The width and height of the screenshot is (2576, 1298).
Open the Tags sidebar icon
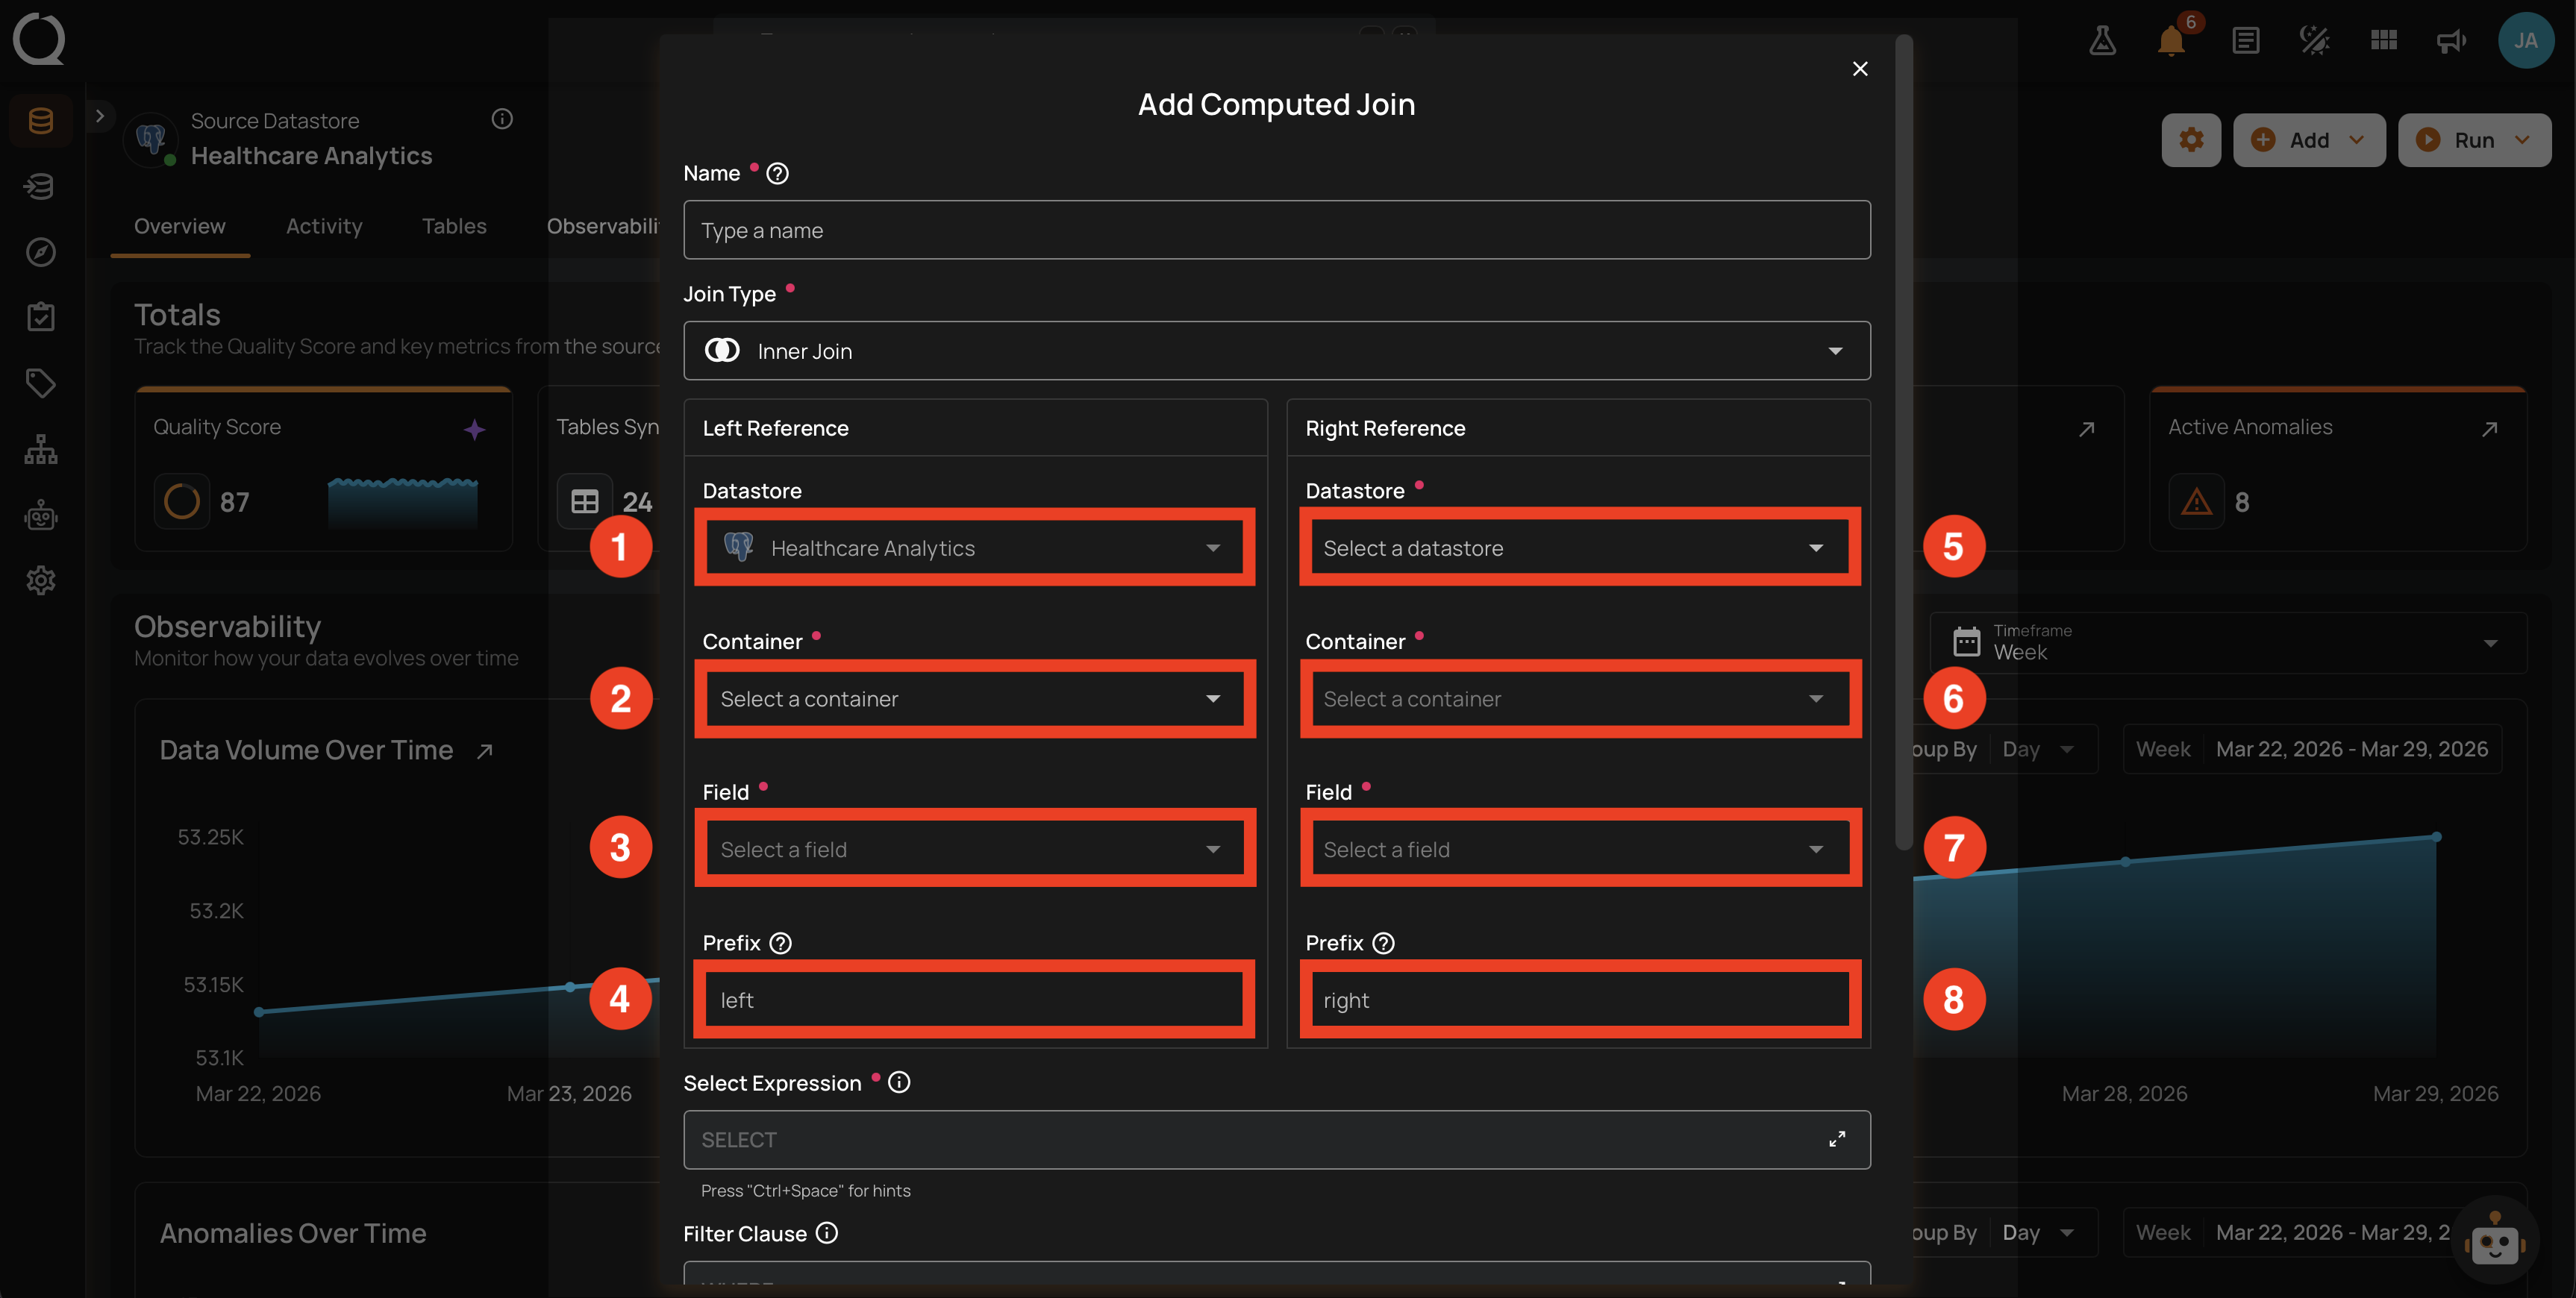click(x=41, y=383)
